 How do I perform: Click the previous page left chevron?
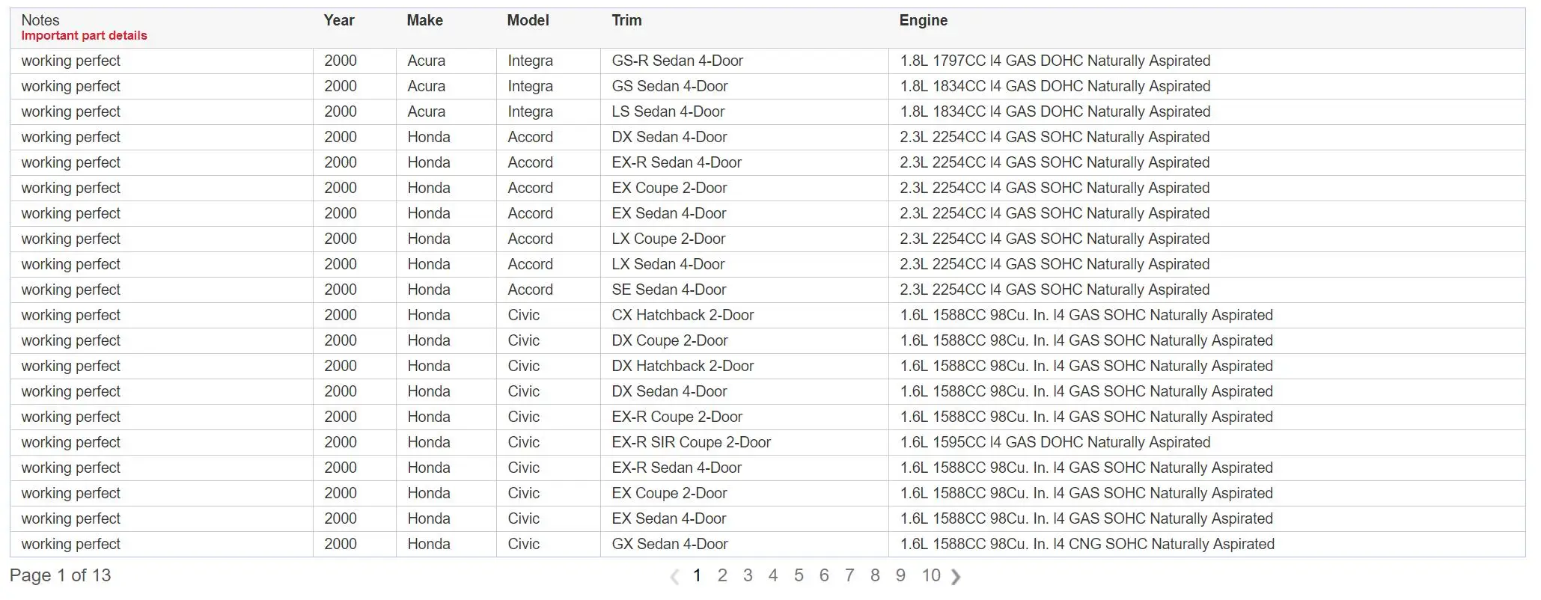click(674, 576)
